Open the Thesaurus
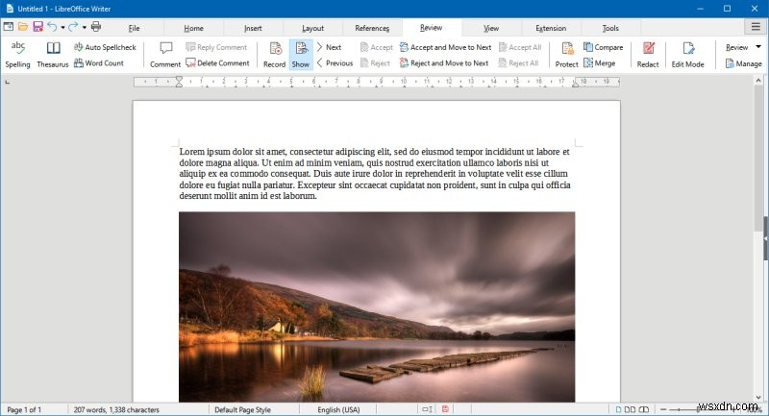 pos(53,55)
